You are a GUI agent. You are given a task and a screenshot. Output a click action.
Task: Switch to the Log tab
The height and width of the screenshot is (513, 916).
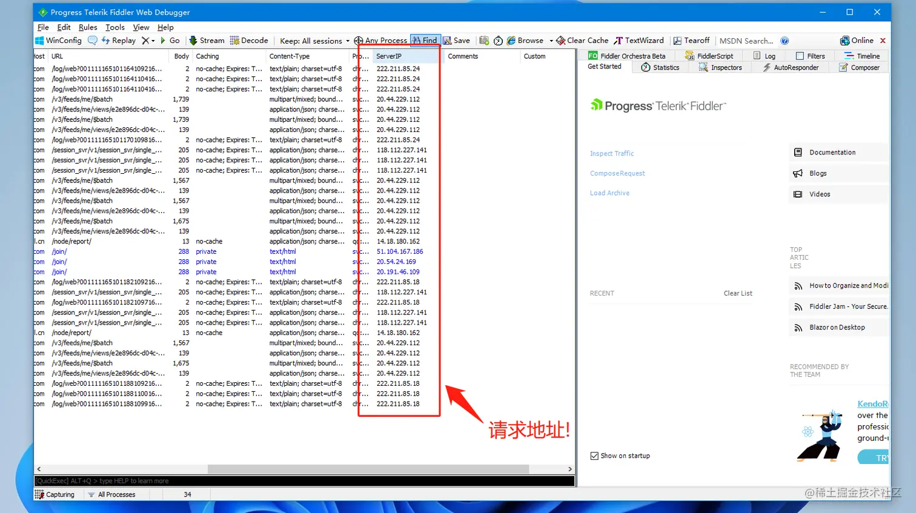(764, 56)
